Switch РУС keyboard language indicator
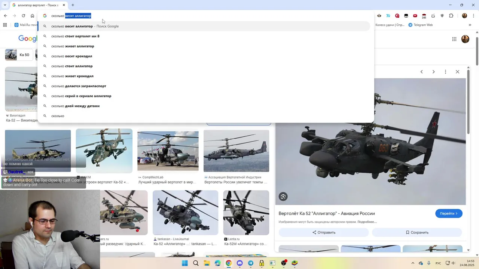 438,263
